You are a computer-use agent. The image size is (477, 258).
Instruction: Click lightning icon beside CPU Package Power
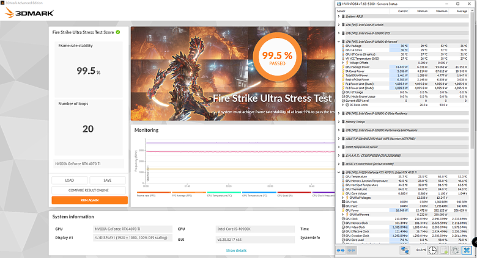343,67
